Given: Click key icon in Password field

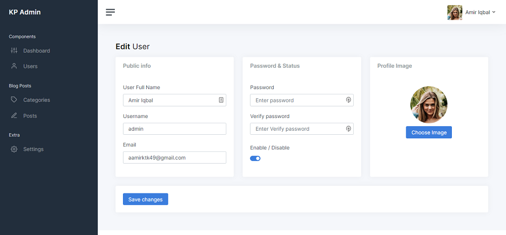Looking at the screenshot, I should [x=349, y=100].
